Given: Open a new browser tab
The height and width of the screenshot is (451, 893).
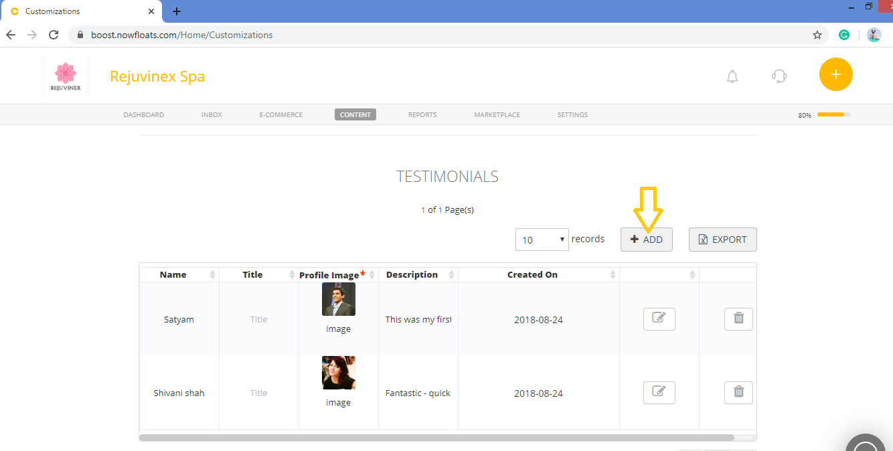Looking at the screenshot, I should [177, 11].
